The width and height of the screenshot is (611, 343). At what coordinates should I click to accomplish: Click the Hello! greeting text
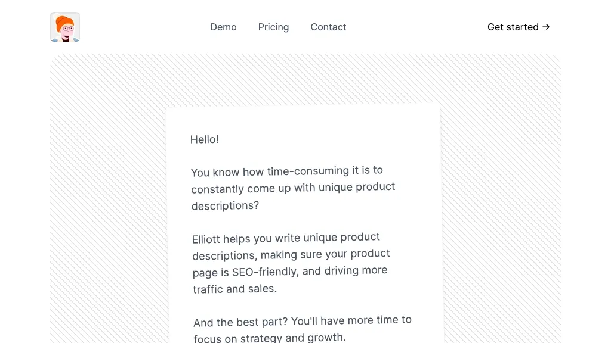pyautogui.click(x=204, y=139)
